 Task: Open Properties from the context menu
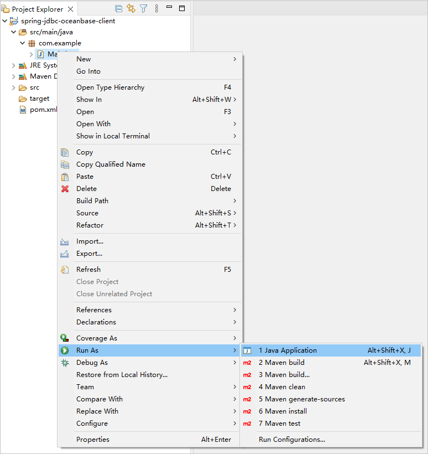[93, 440]
